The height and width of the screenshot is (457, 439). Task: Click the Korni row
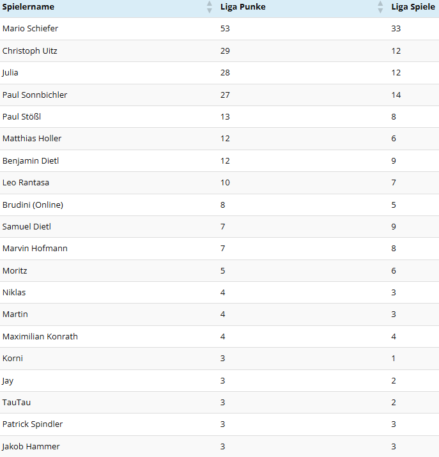pyautogui.click(x=219, y=359)
